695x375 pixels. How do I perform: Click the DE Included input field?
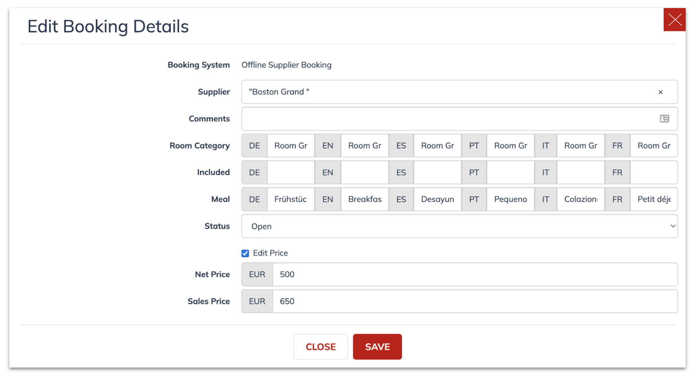(x=291, y=172)
